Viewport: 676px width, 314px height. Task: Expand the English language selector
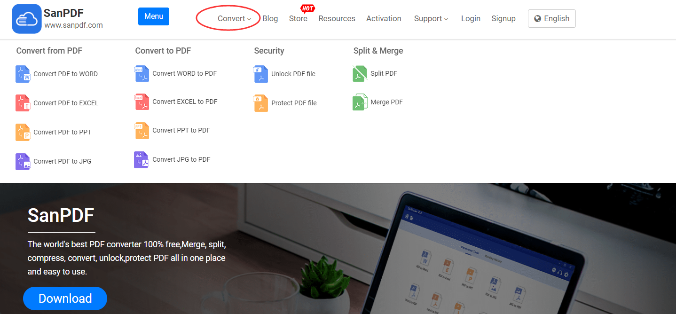pyautogui.click(x=551, y=18)
